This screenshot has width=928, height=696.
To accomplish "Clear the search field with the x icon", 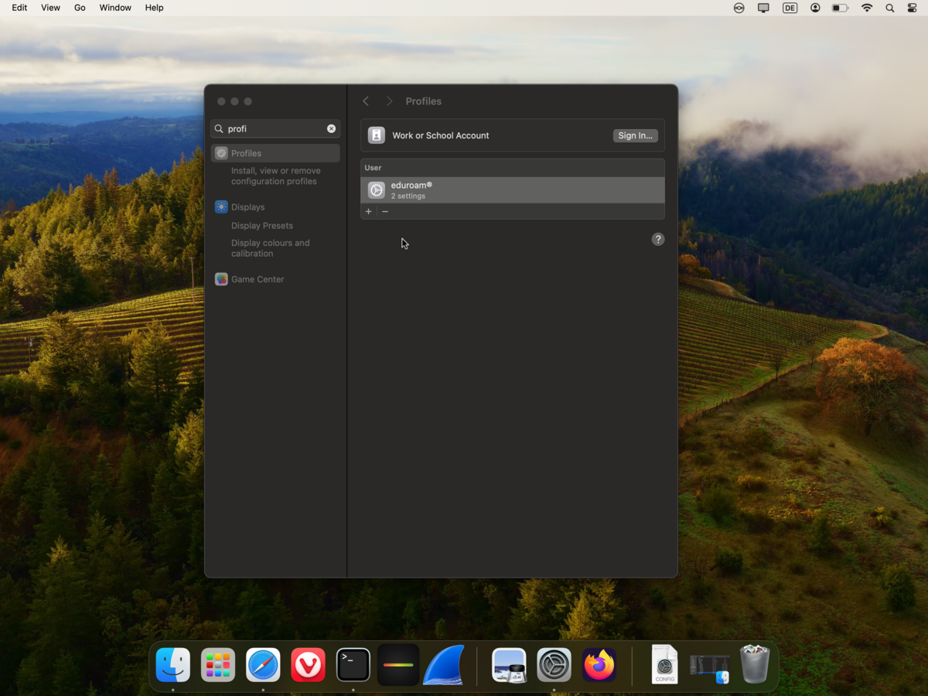I will pyautogui.click(x=331, y=129).
